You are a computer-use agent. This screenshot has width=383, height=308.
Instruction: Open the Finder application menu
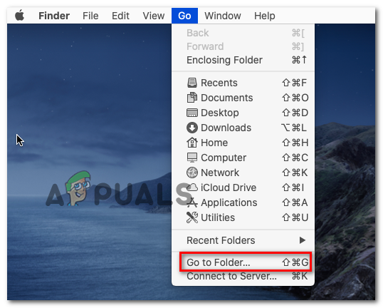tap(54, 16)
